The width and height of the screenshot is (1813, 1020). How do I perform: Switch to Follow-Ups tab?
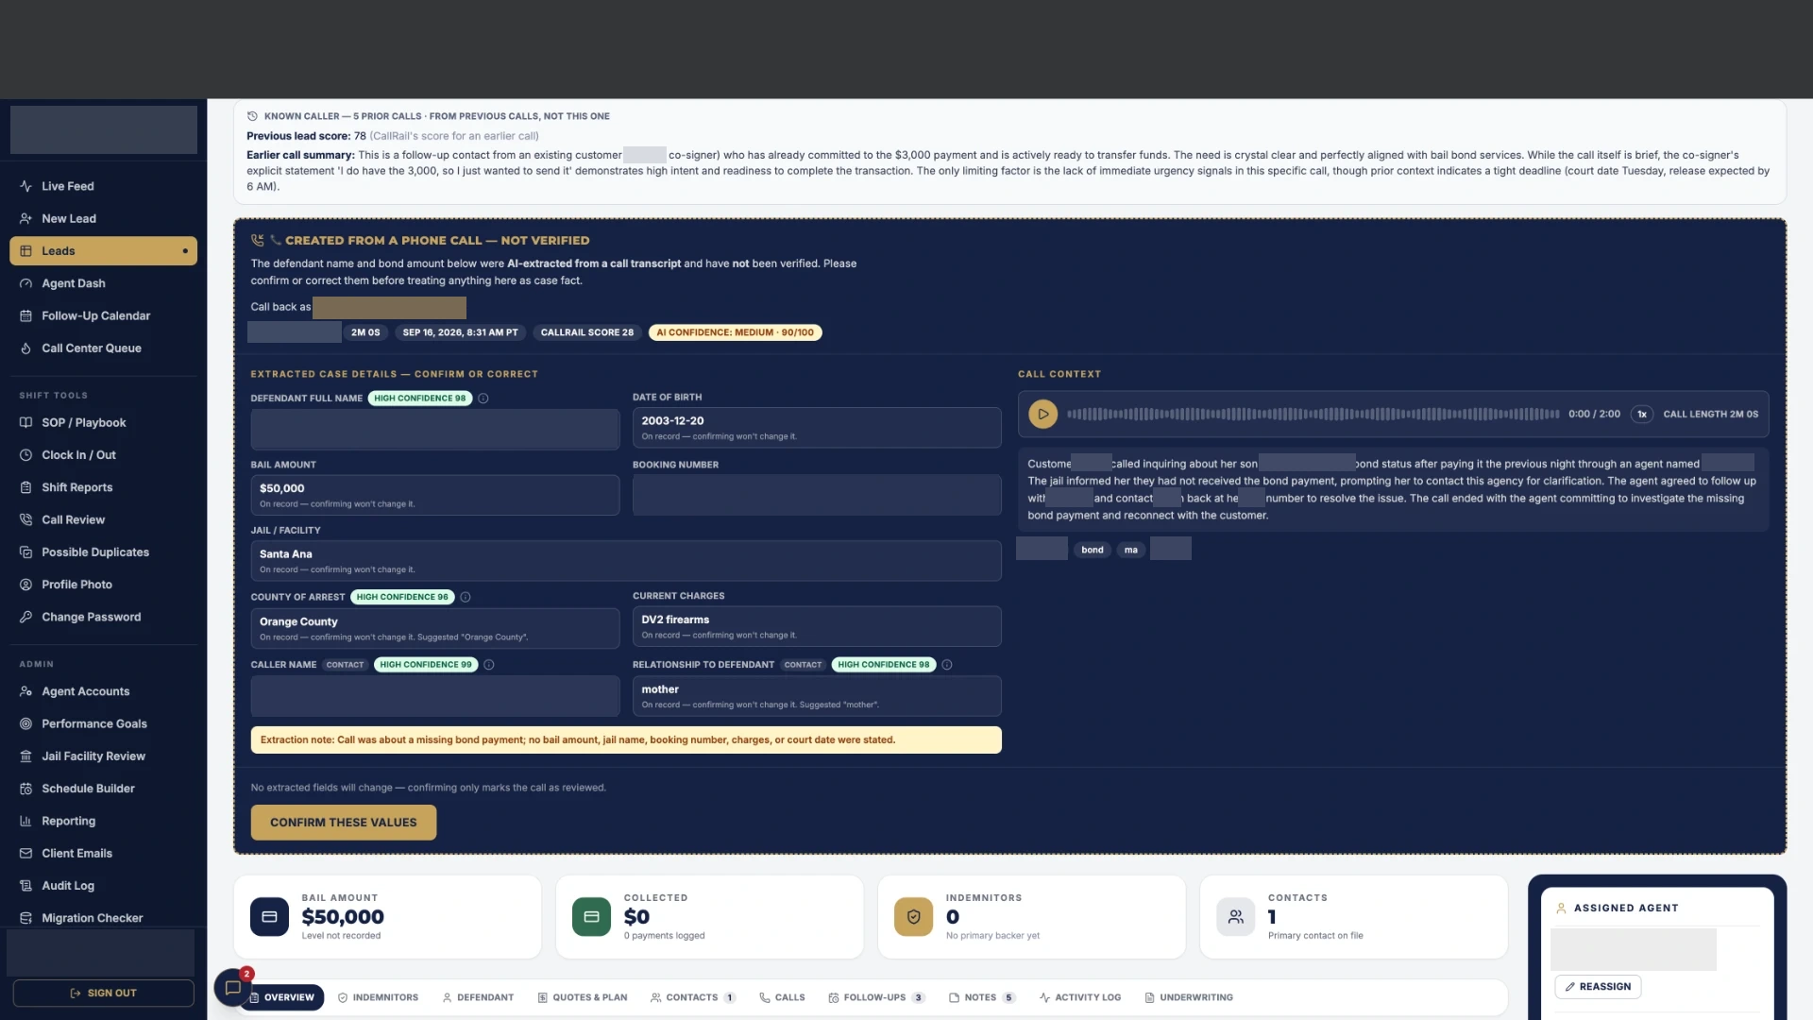[x=876, y=997]
